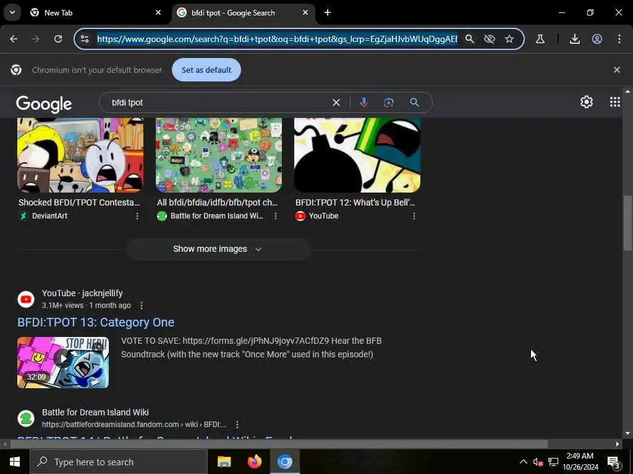Open more options for YouTube image result
Image resolution: width=633 pixels, height=474 pixels.
pyautogui.click(x=414, y=216)
